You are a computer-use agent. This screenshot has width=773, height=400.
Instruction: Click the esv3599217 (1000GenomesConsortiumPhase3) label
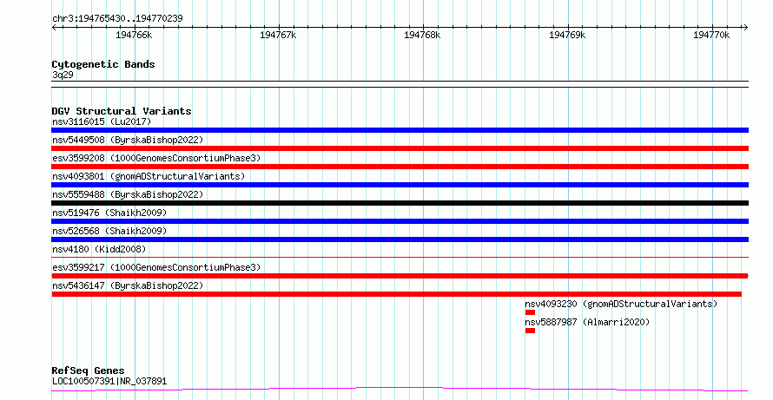(x=156, y=267)
